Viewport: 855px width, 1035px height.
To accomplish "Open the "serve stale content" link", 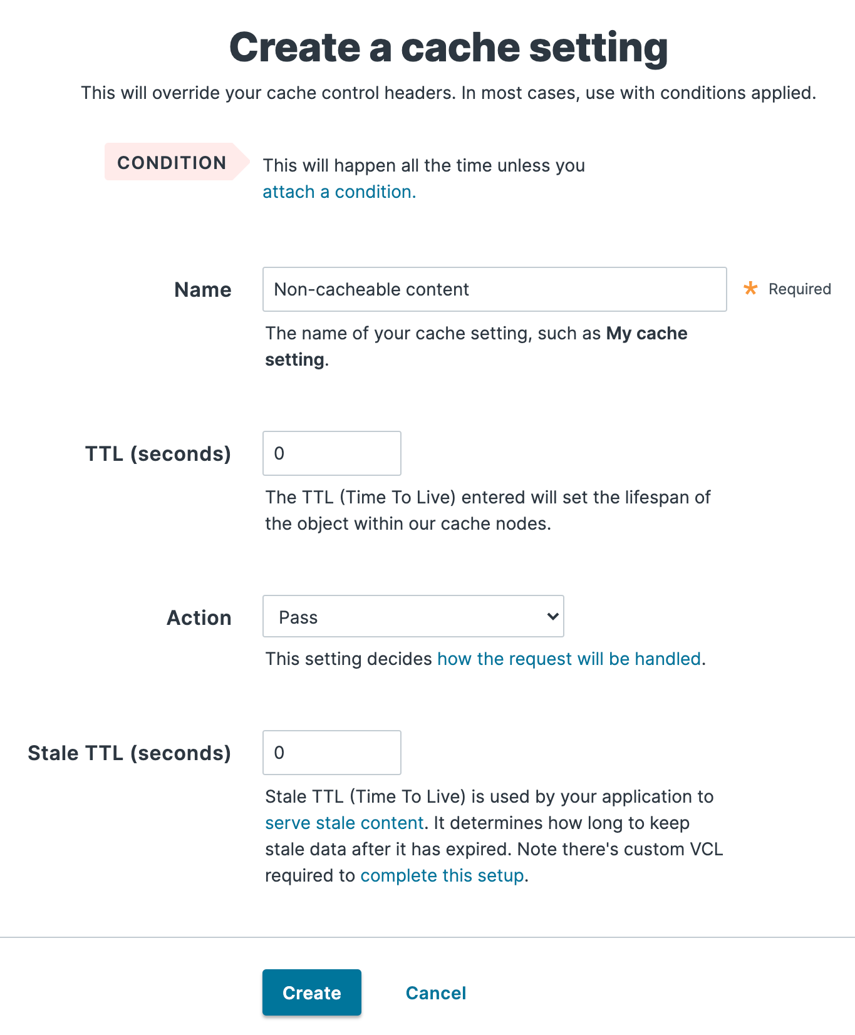I will coord(344,823).
